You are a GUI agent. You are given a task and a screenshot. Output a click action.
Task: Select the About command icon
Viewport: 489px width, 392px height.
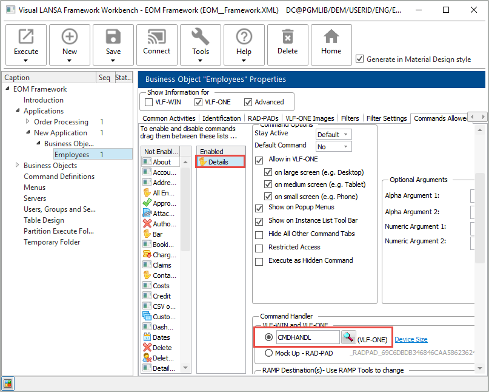click(x=147, y=162)
